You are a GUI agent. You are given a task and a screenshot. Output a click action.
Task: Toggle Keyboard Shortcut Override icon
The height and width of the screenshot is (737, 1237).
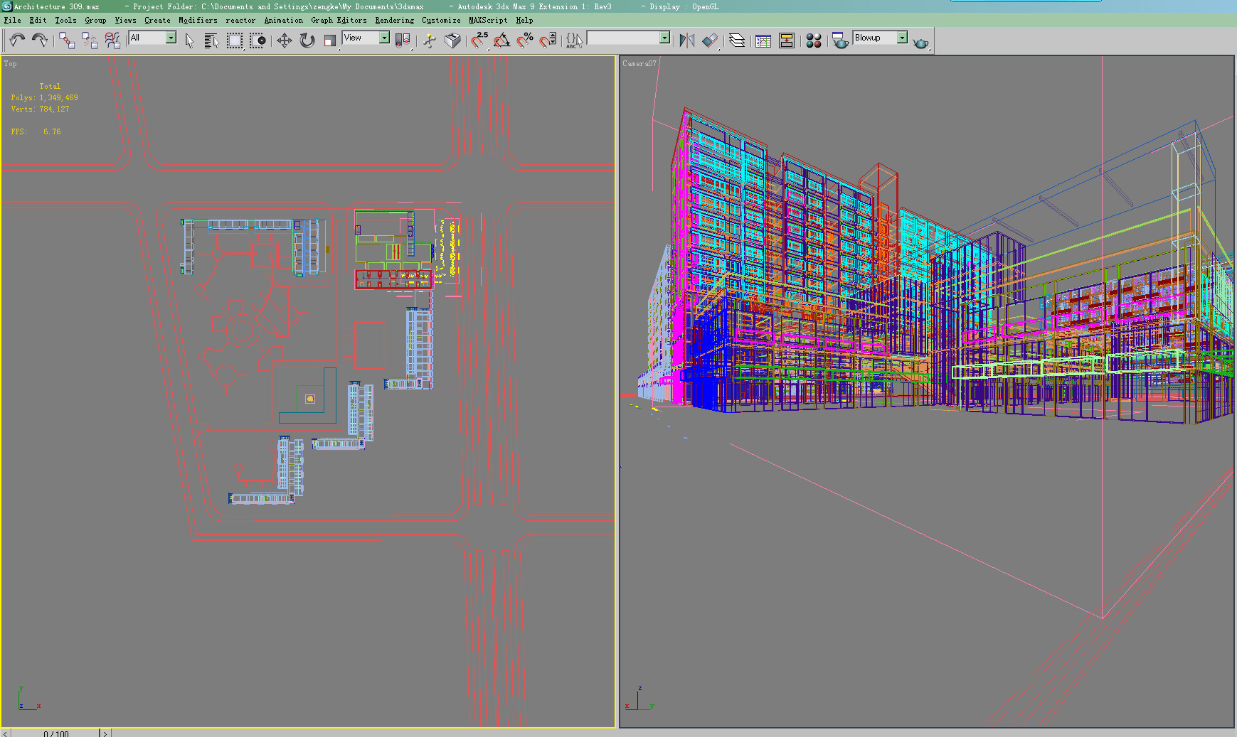452,41
